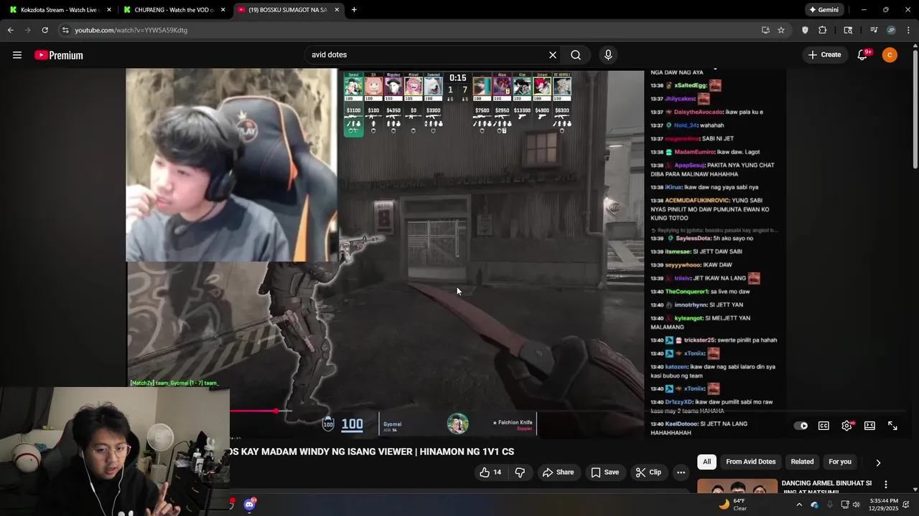Click the Create button

tap(824, 55)
